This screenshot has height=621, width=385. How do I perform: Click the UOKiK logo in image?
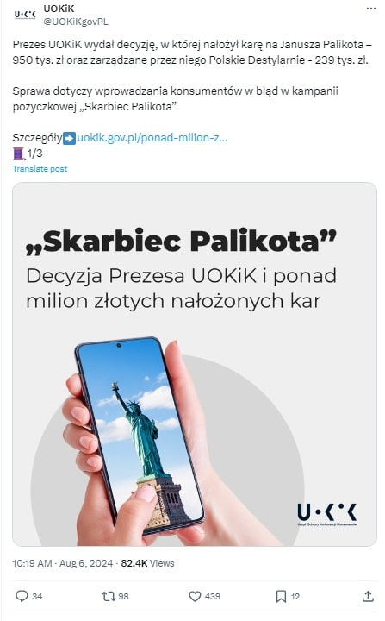pos(327,514)
